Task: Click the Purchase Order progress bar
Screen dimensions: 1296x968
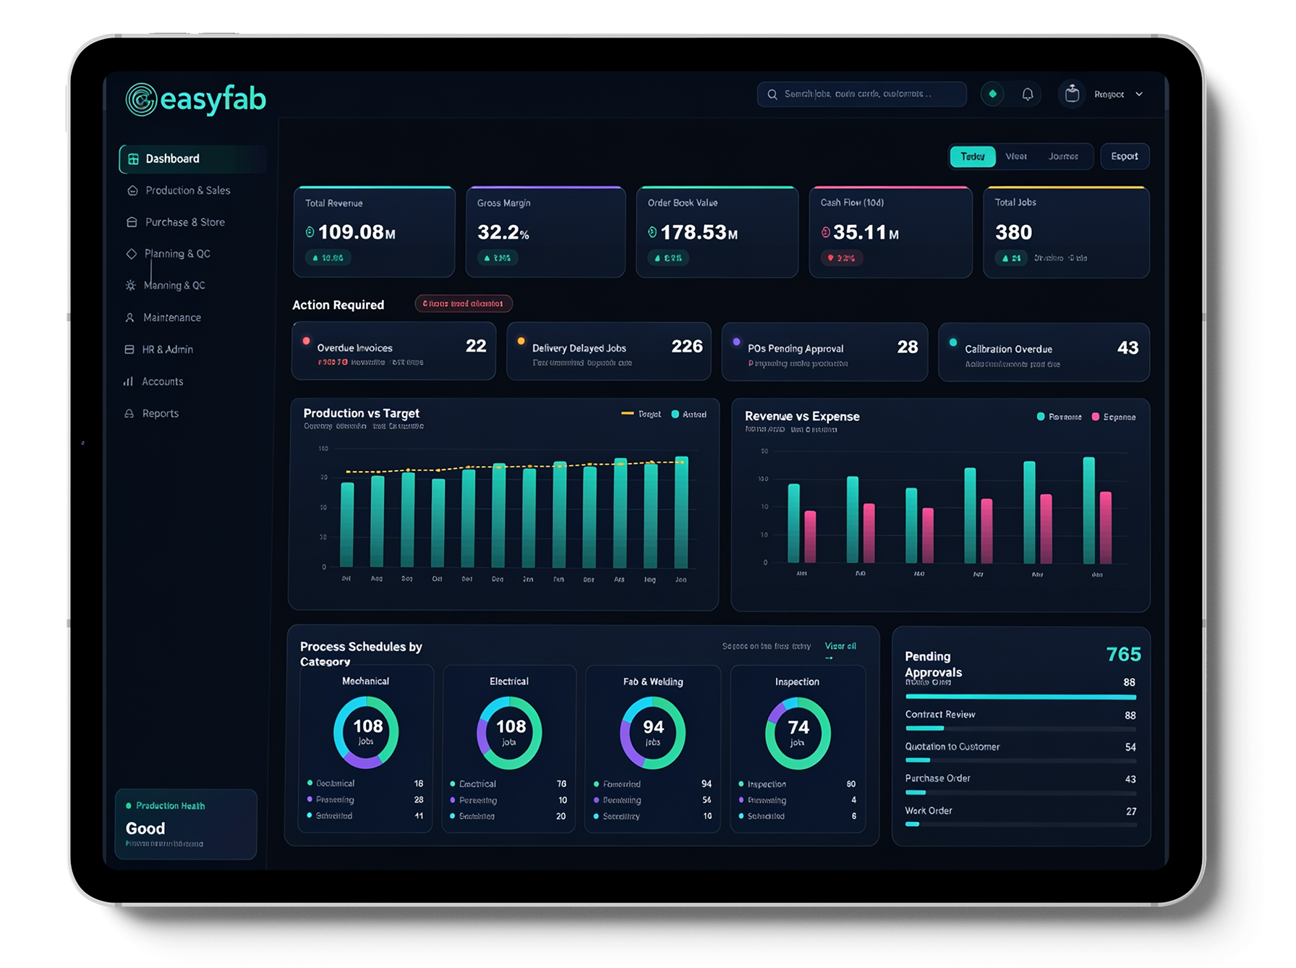Action: tap(1020, 793)
